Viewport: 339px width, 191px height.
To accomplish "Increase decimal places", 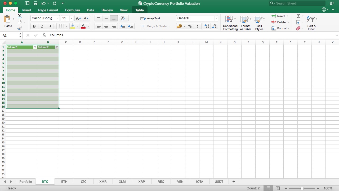I will (206, 26).
